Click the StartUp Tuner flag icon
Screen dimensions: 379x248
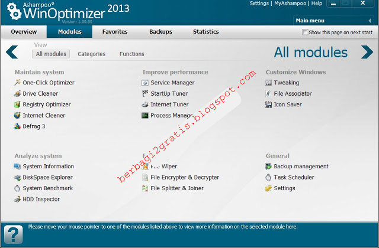pos(145,93)
